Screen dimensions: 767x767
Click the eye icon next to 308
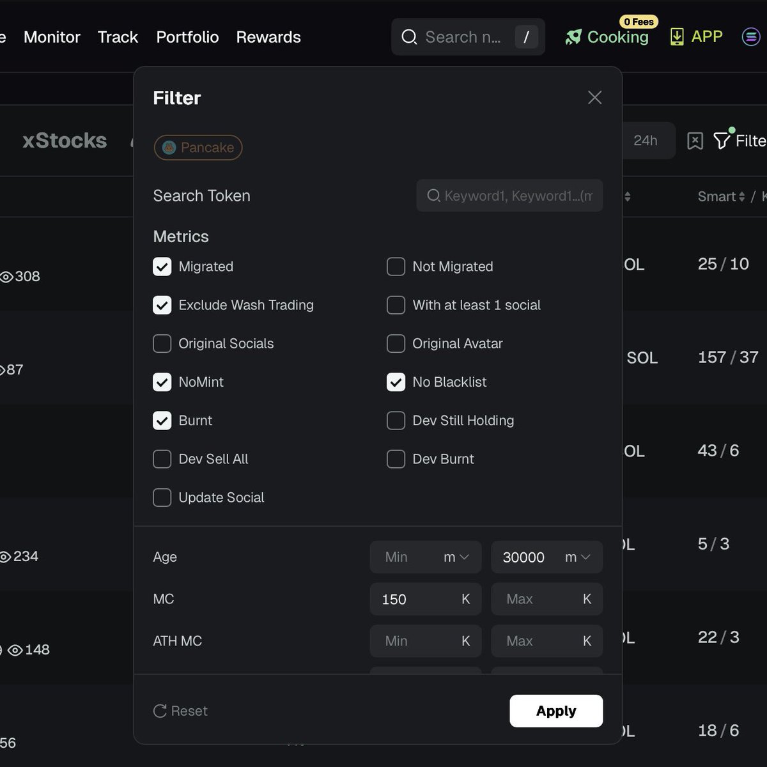coord(6,276)
